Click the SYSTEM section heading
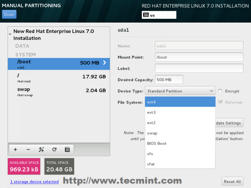 tap(26, 55)
